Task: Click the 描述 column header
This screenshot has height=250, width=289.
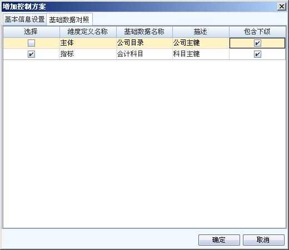Action: pyautogui.click(x=201, y=32)
